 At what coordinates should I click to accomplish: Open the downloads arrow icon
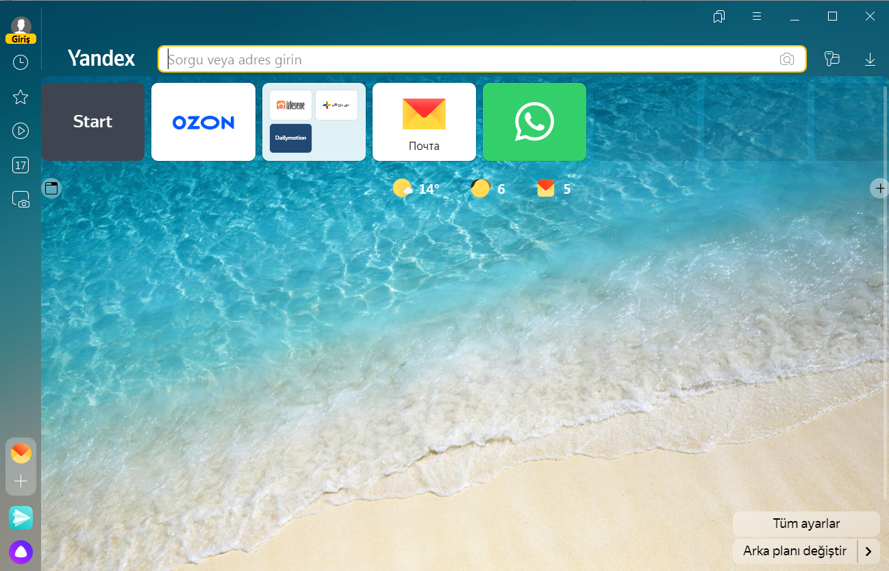(870, 60)
